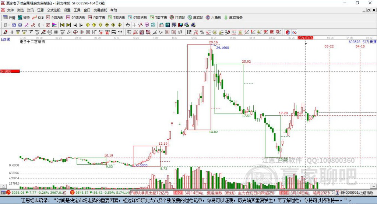Screen dimensions: 377x204
Task: Select the hand pan tool
Action: pyautogui.click(x=128, y=25)
